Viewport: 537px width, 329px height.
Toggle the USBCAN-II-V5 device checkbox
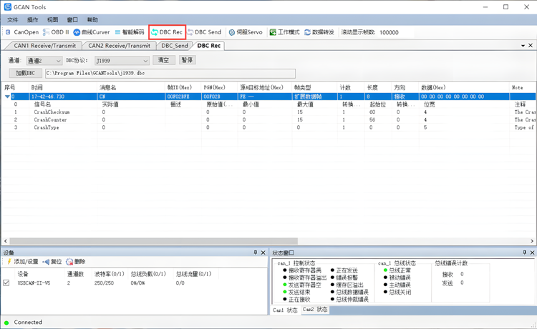click(x=6, y=283)
